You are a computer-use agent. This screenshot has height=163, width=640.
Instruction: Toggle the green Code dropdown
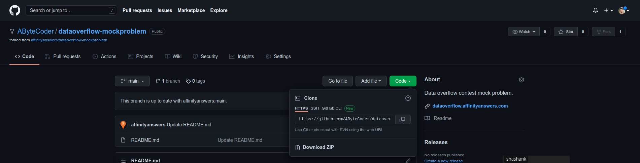click(x=403, y=81)
